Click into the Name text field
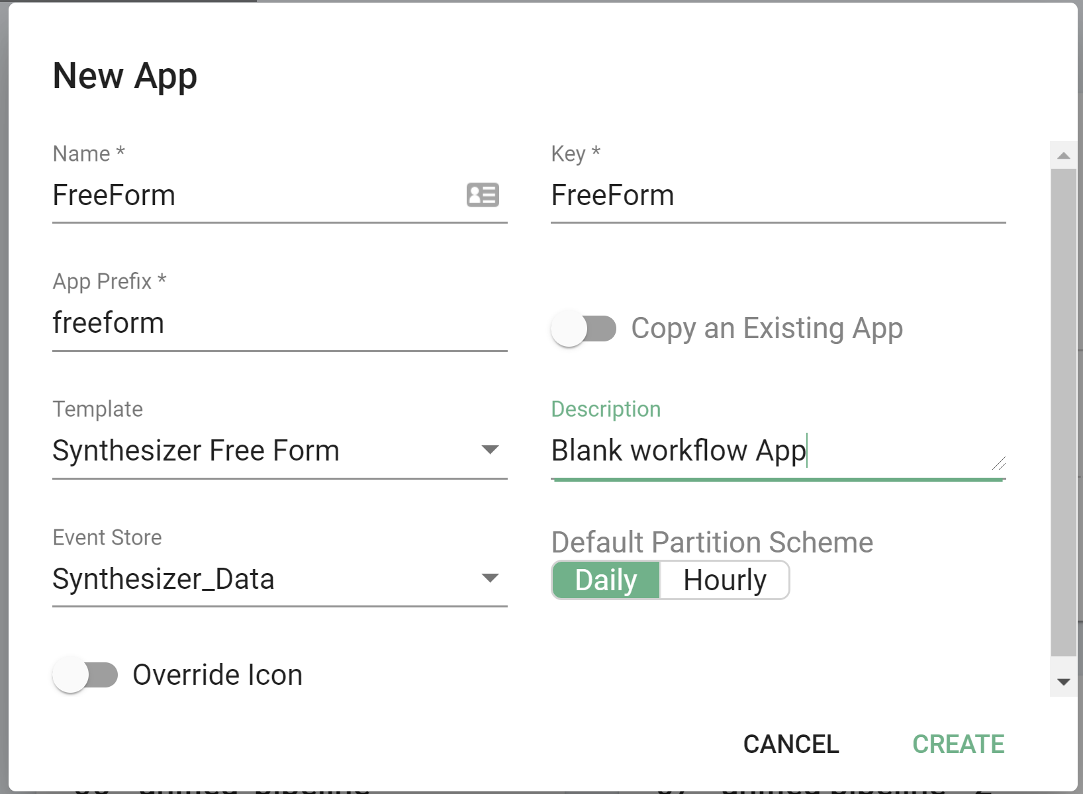1083x794 pixels. pyautogui.click(x=252, y=196)
